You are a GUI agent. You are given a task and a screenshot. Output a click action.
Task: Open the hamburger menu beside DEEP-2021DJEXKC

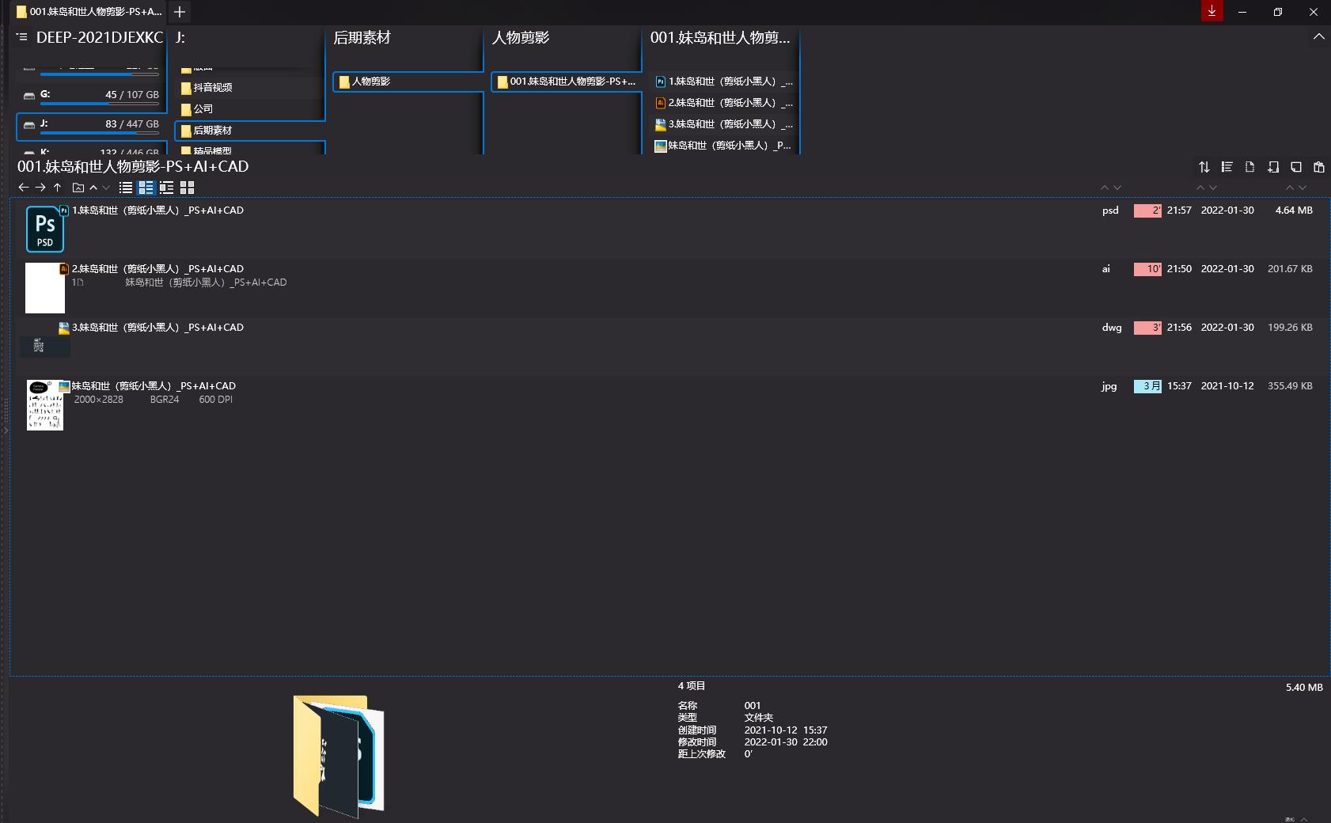[x=22, y=37]
